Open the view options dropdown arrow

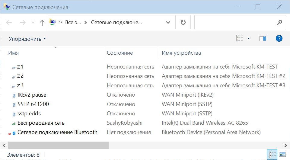[248, 38]
